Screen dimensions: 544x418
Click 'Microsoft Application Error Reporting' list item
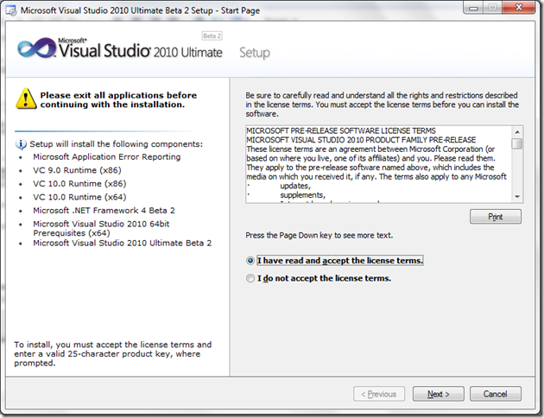pyautogui.click(x=107, y=157)
